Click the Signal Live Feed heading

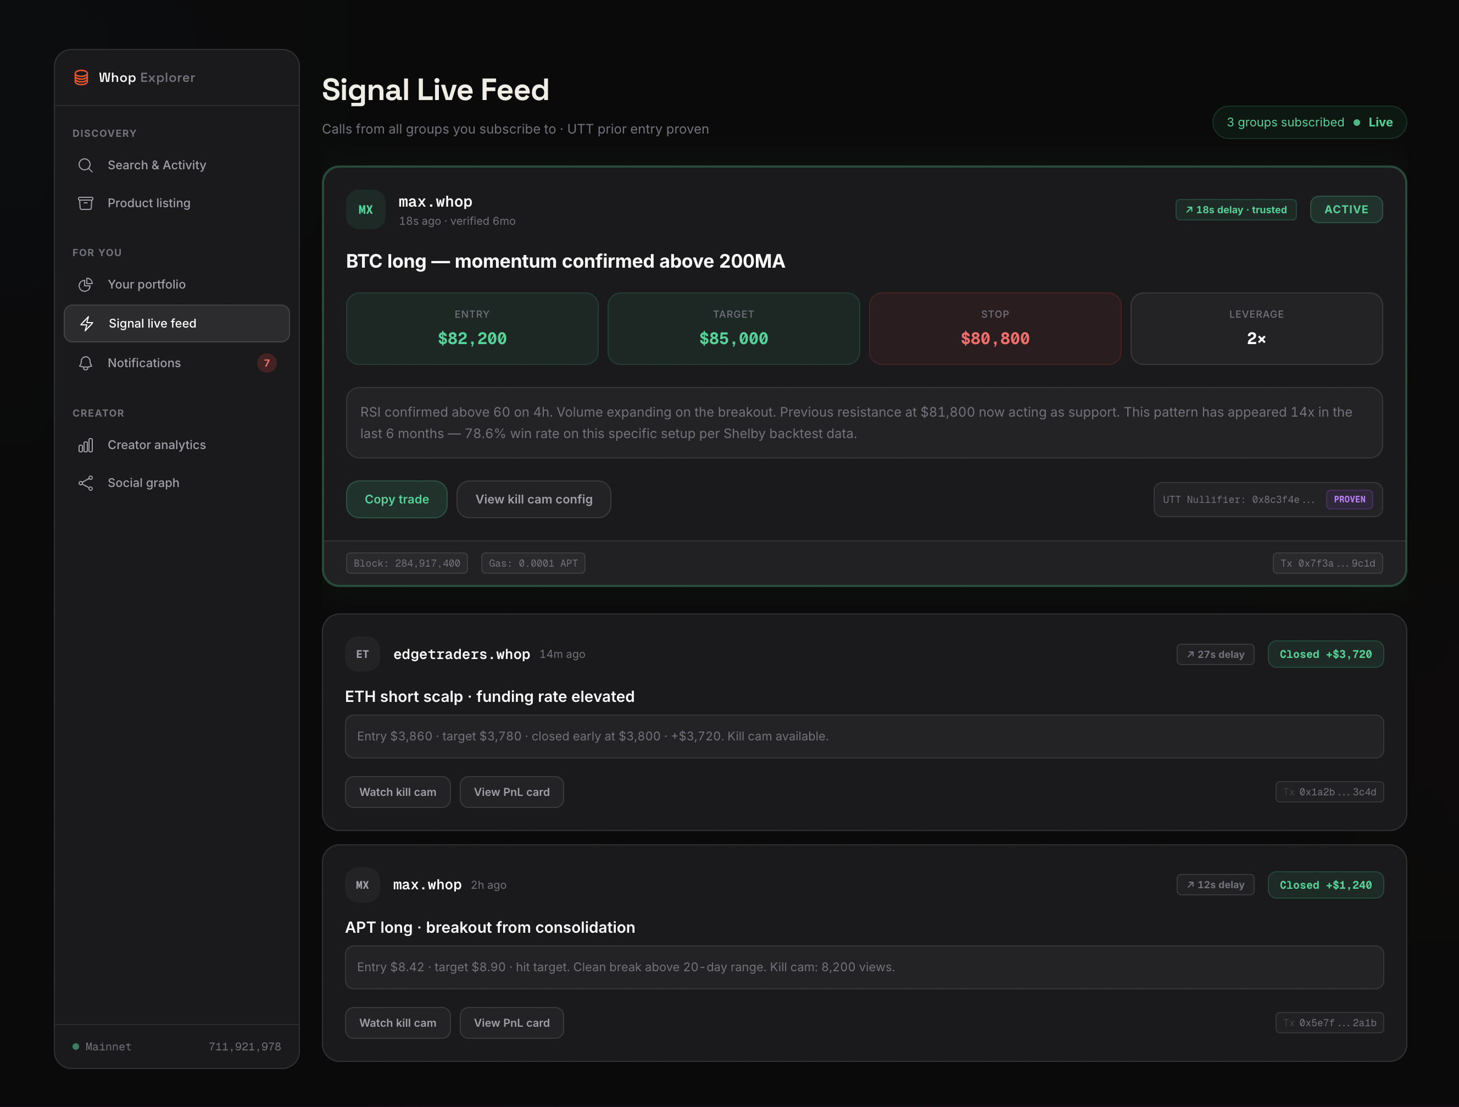coord(435,90)
